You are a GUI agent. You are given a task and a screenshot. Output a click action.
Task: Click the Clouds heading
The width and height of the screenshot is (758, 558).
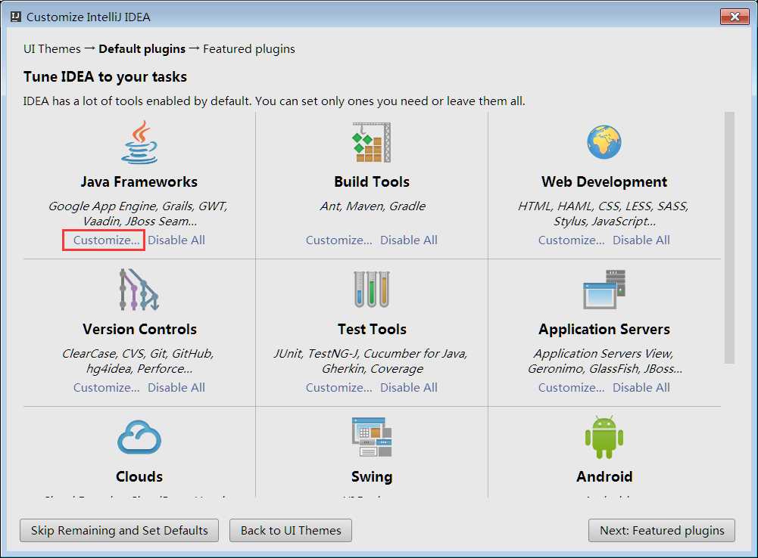point(139,476)
